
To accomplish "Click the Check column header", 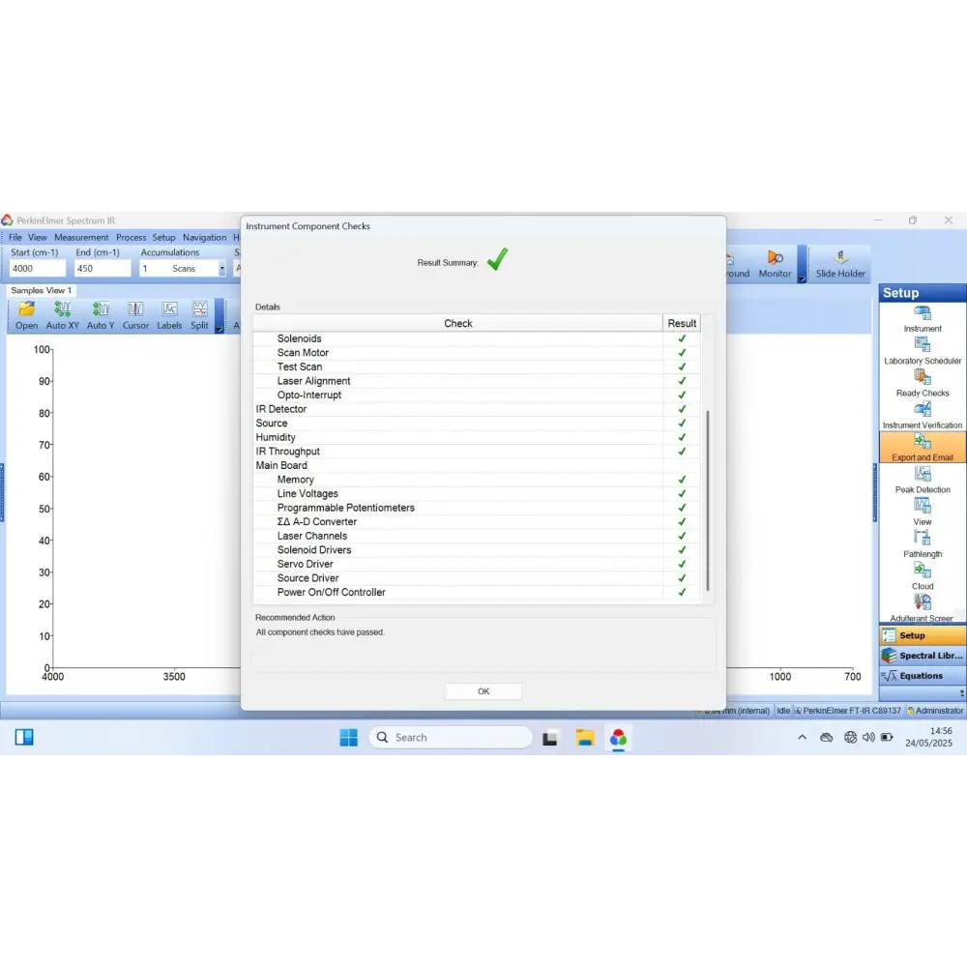I will (457, 323).
